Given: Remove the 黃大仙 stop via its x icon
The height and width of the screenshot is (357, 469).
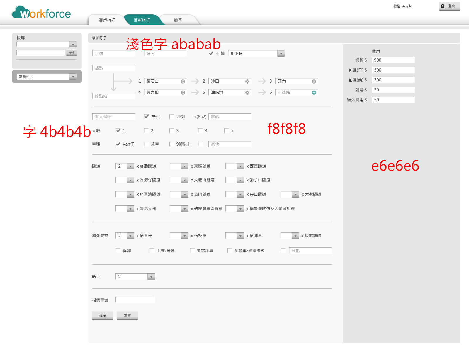Looking at the screenshot, I should (183, 93).
